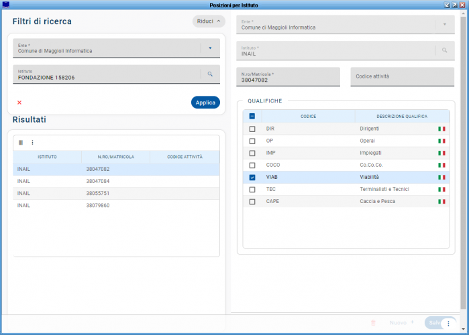Click the DESCRIZIONE QUALIFICA column header
The height and width of the screenshot is (335, 469).
point(401,116)
